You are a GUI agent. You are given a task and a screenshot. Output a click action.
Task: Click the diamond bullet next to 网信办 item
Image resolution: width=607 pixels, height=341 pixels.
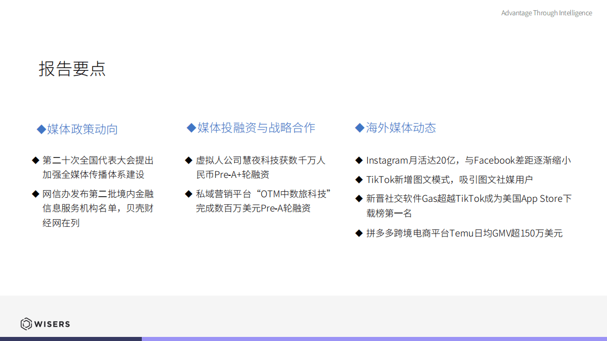(35, 194)
